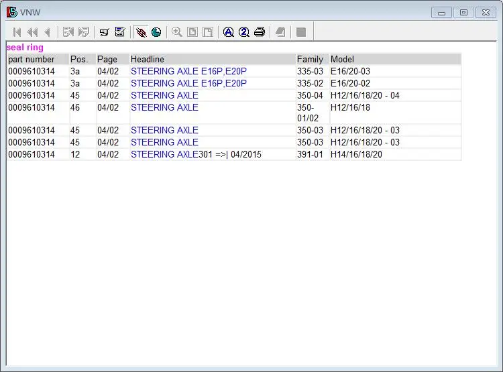The width and height of the screenshot is (503, 372).
Task: Click the single left arrow back icon
Action: (x=48, y=32)
